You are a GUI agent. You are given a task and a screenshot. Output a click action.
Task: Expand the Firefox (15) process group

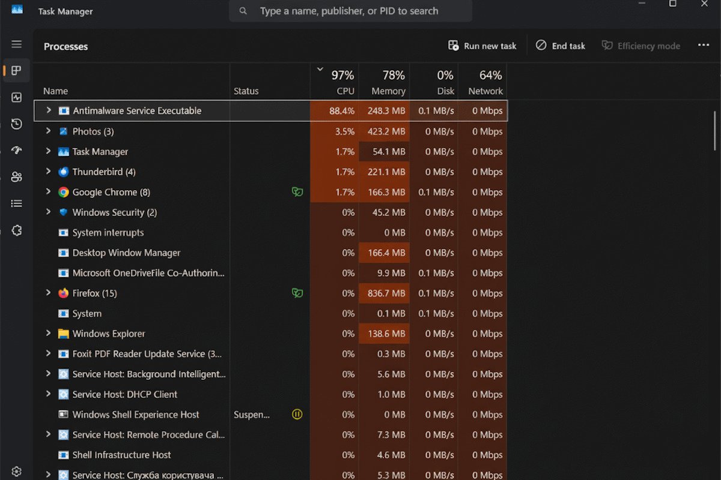click(49, 293)
